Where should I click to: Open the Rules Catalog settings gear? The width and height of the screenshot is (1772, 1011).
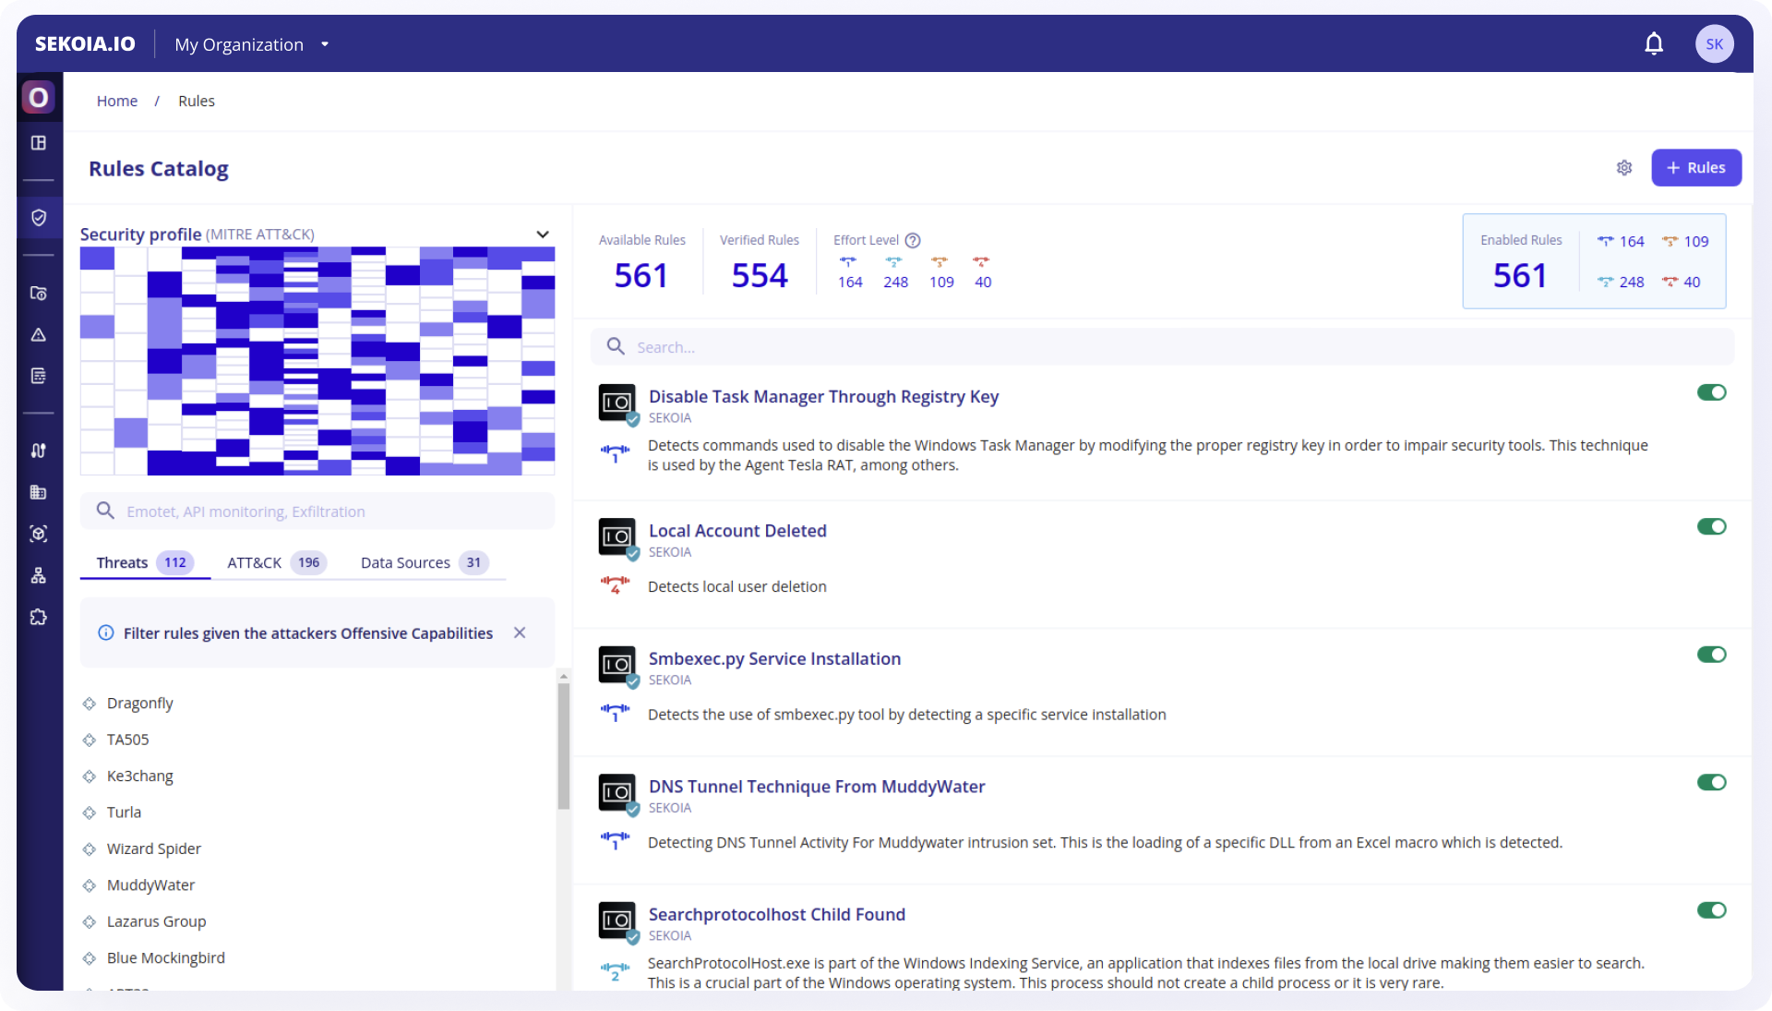pyautogui.click(x=1624, y=167)
